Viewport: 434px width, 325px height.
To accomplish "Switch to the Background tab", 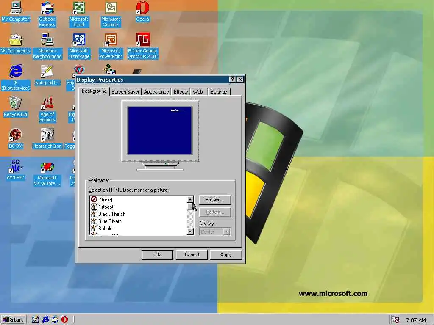I will click(x=94, y=91).
